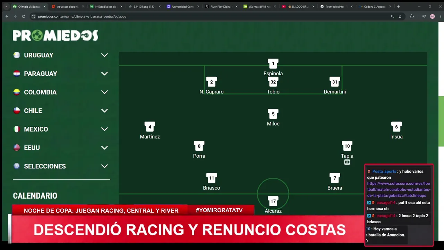Close the Cadena 3 Argentina tab
444x250 pixels.
click(390, 7)
